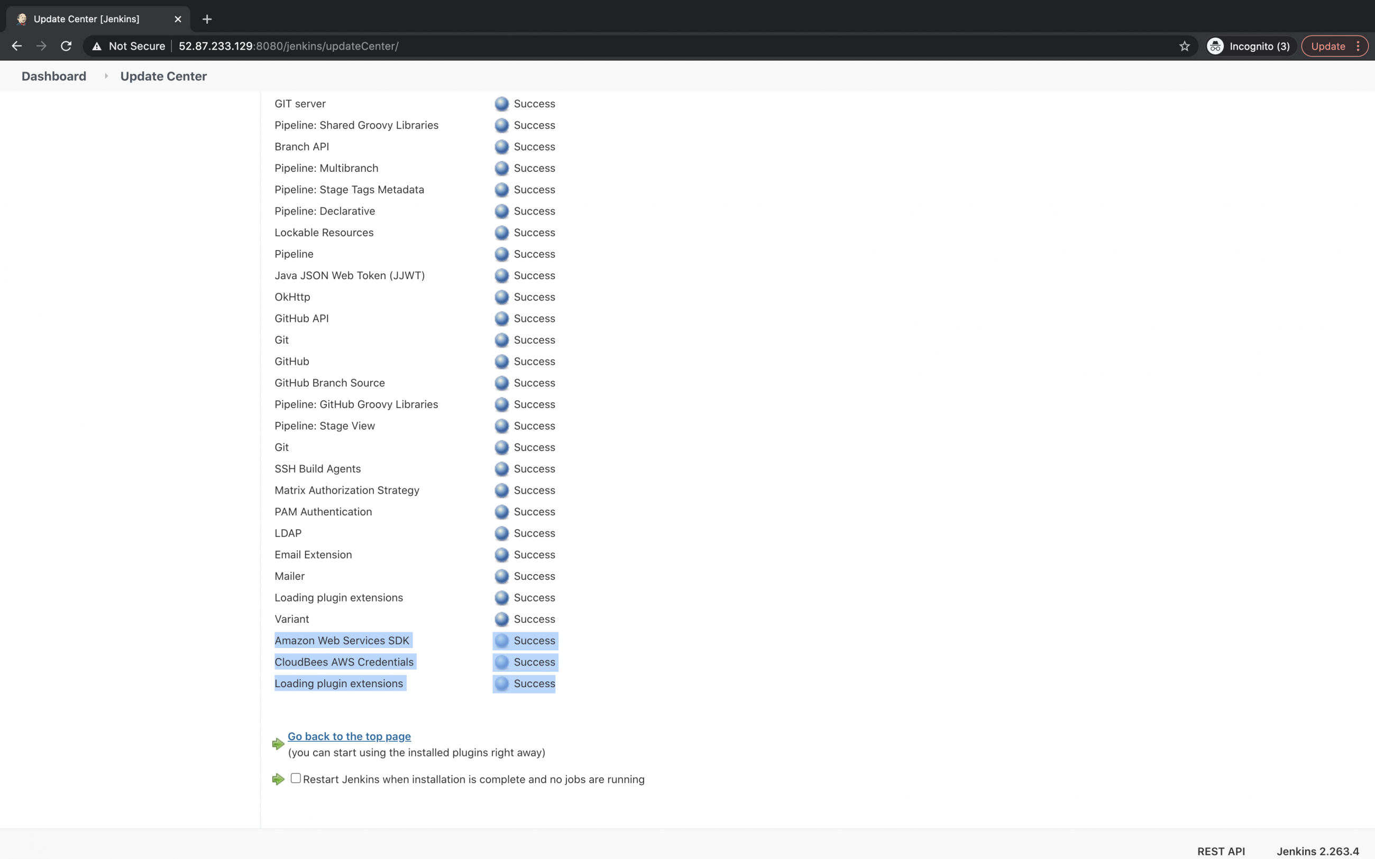Click the address bar URL field

pos(341,46)
